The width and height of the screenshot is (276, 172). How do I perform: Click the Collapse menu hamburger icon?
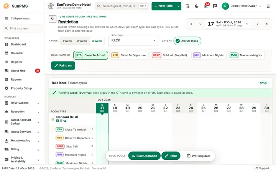click(x=7, y=18)
